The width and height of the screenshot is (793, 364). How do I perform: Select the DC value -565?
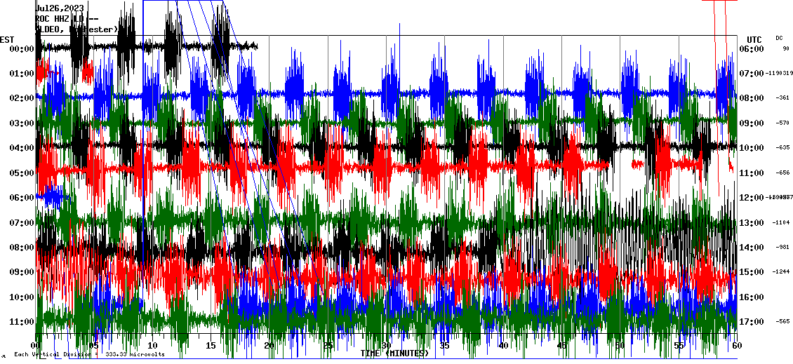tap(784, 322)
